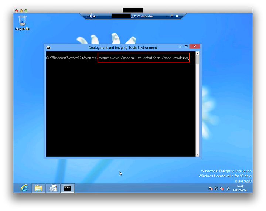
Task: Select the command prompt taskbar button
Action: click(67, 188)
